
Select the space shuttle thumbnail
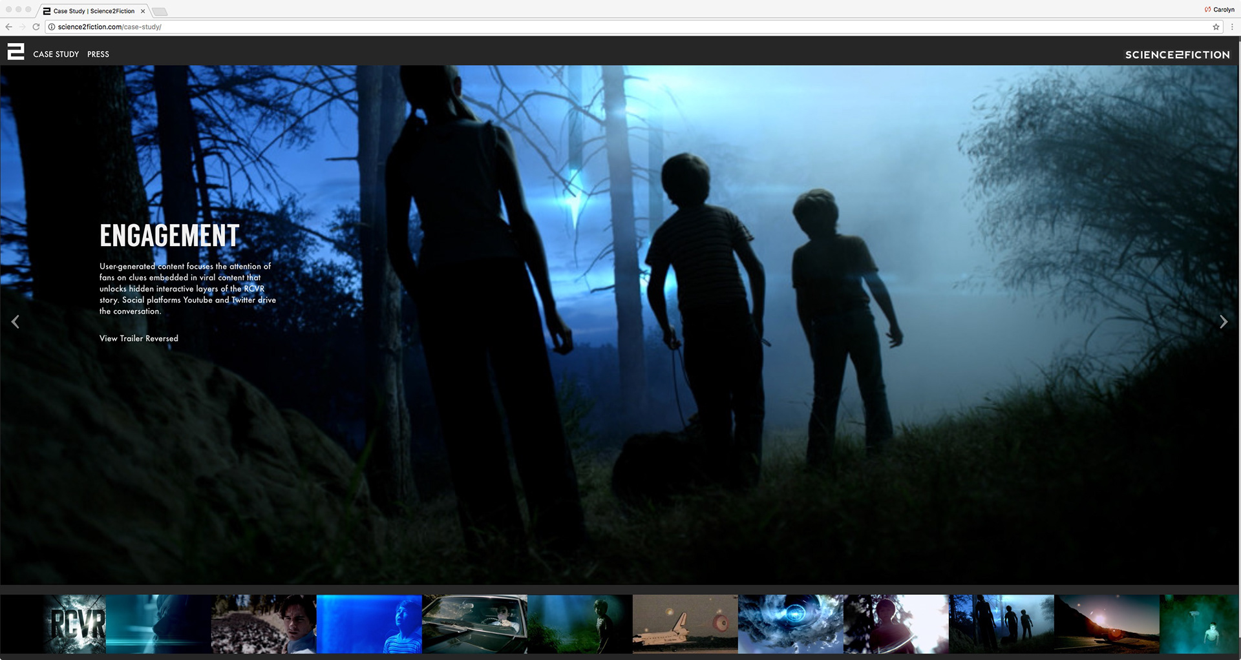685,624
